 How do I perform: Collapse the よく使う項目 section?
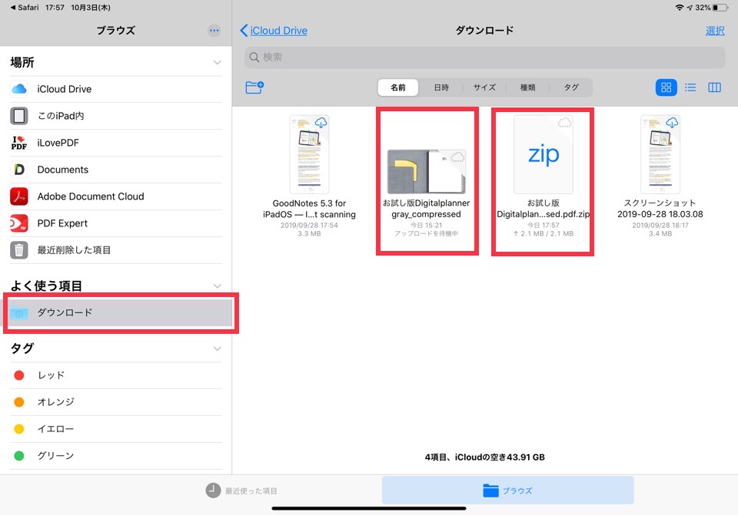[217, 286]
